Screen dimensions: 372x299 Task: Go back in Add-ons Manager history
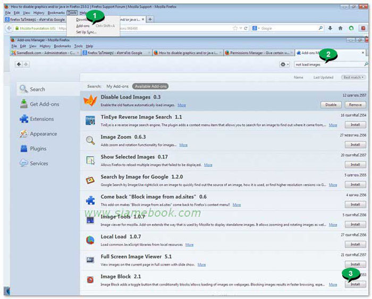tap(19, 64)
